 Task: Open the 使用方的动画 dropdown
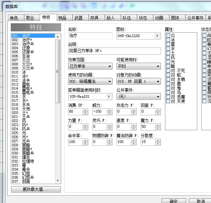point(90,81)
